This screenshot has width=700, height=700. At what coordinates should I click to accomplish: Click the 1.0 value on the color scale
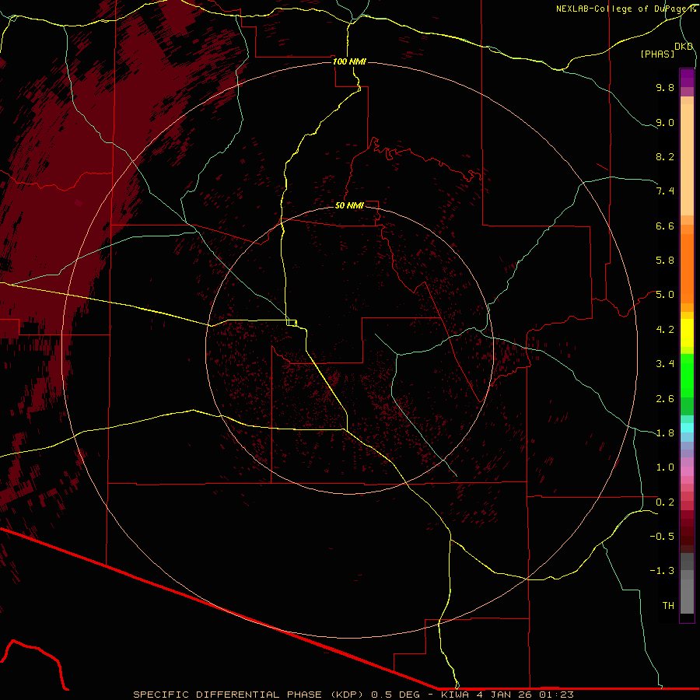[x=665, y=467]
